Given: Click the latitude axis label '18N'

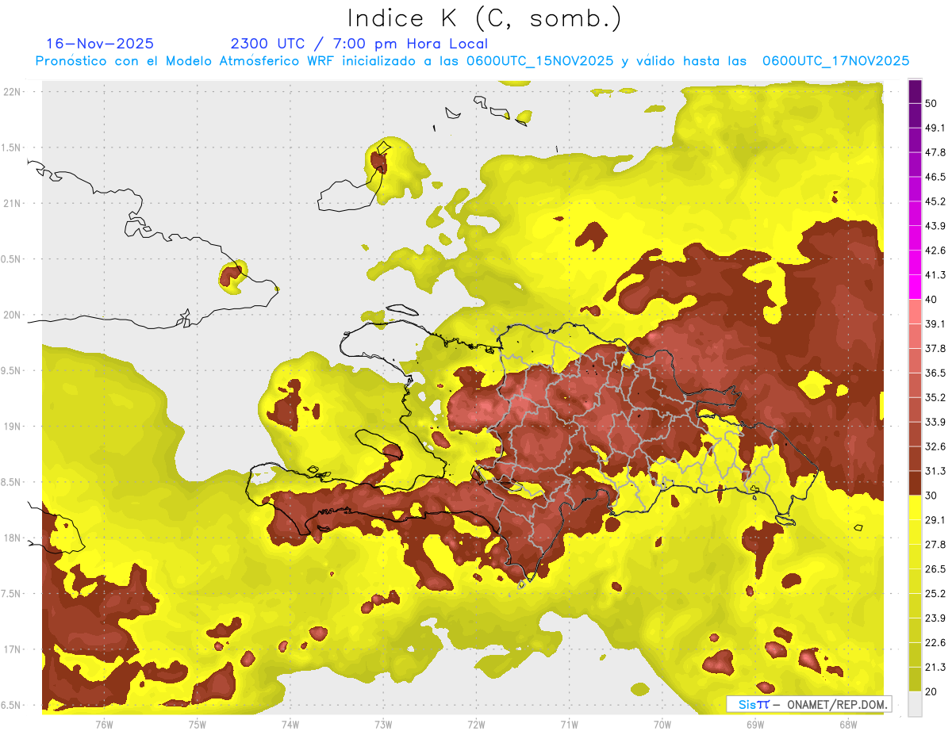Looking at the screenshot, I should click(x=12, y=538).
